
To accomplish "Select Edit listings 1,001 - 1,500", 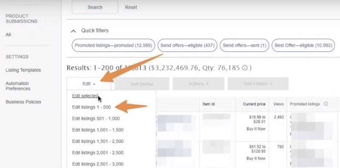I will click(x=98, y=130).
